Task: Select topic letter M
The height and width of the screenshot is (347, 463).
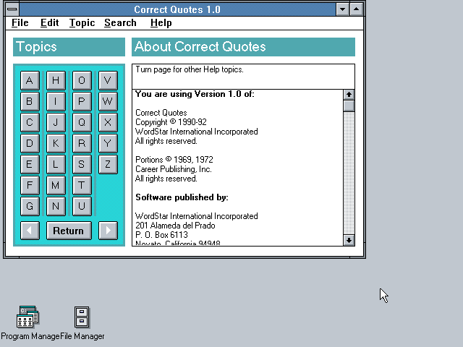Action: click(x=56, y=185)
